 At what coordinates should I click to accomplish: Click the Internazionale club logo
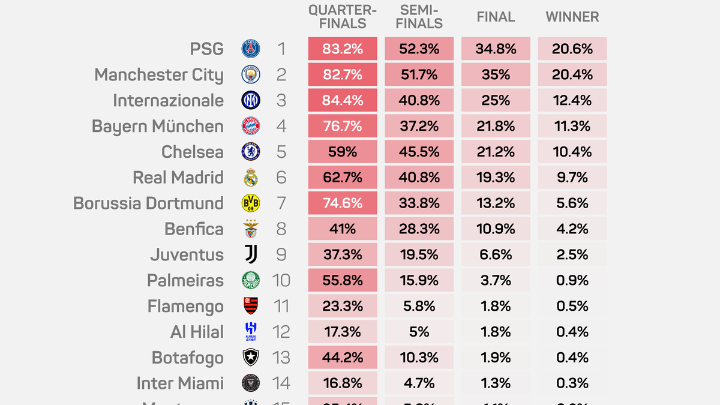pos(251,100)
